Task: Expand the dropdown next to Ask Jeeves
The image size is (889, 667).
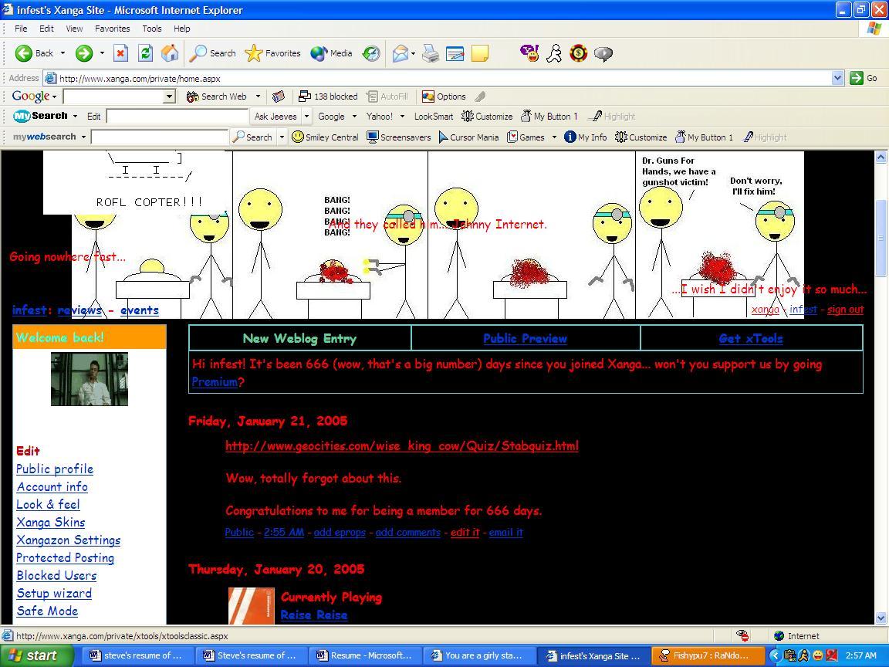Action: point(306,117)
